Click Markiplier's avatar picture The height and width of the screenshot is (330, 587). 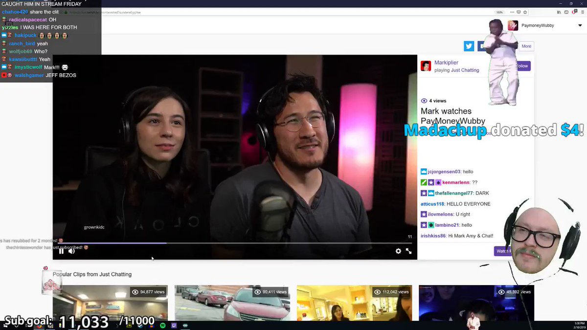tap(426, 66)
